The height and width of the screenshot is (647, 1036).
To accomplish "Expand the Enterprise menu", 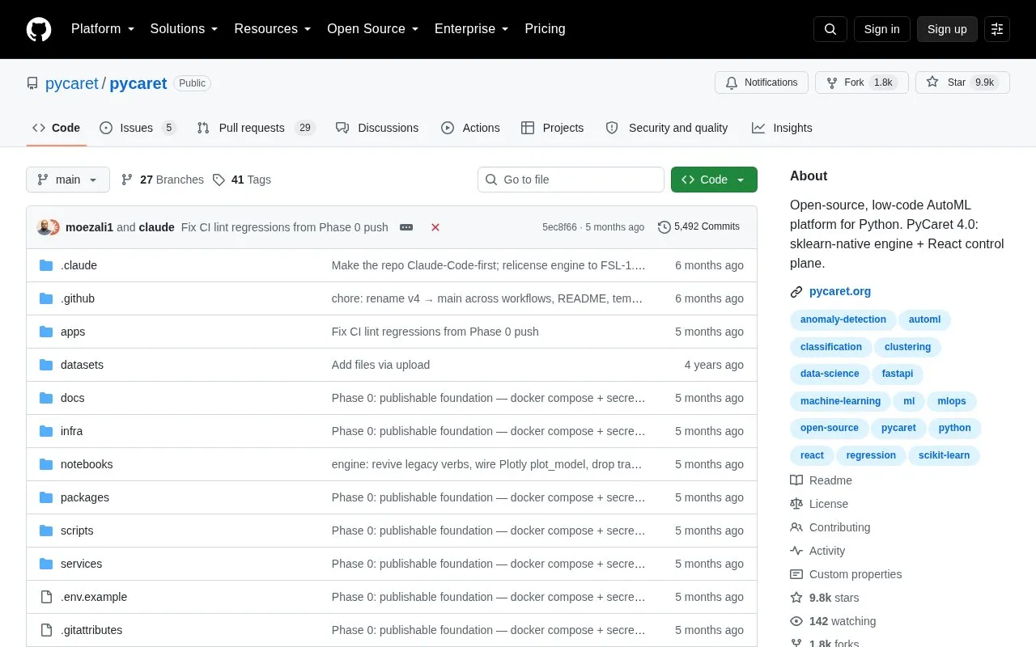I will [472, 29].
